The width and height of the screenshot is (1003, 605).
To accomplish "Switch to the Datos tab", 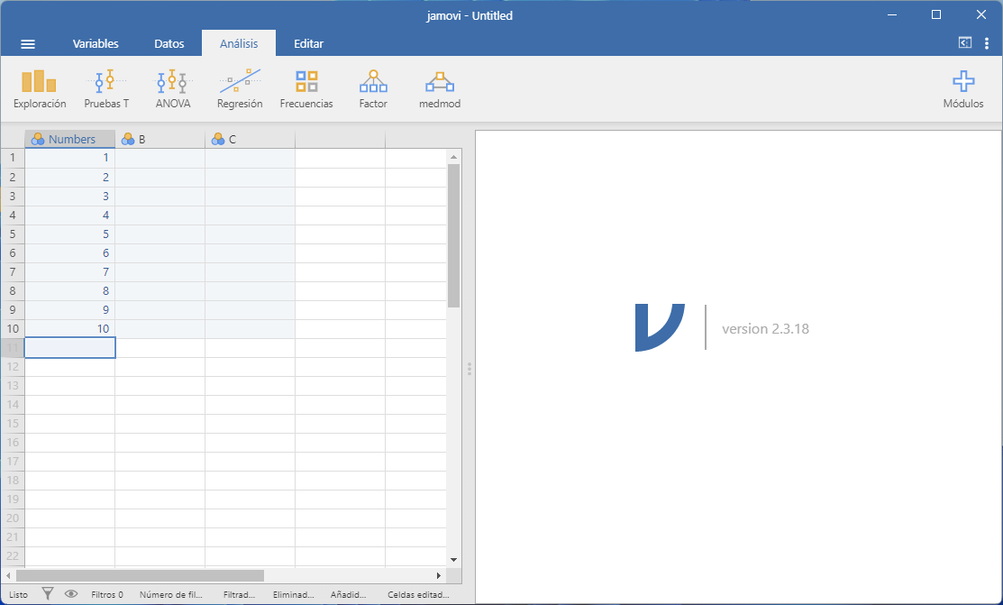I will tap(169, 43).
